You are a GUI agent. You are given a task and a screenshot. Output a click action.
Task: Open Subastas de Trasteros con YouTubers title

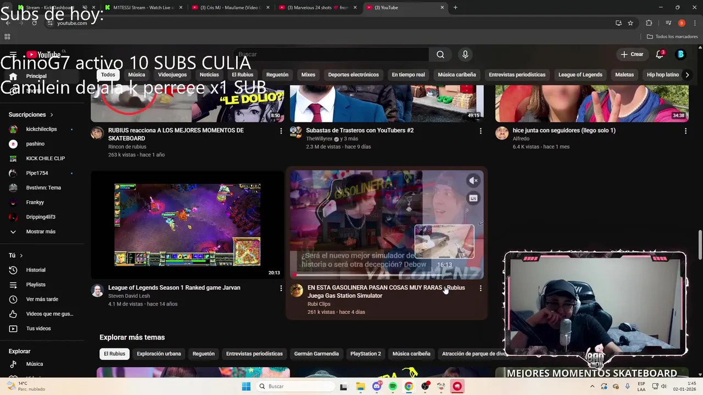pyautogui.click(x=360, y=131)
